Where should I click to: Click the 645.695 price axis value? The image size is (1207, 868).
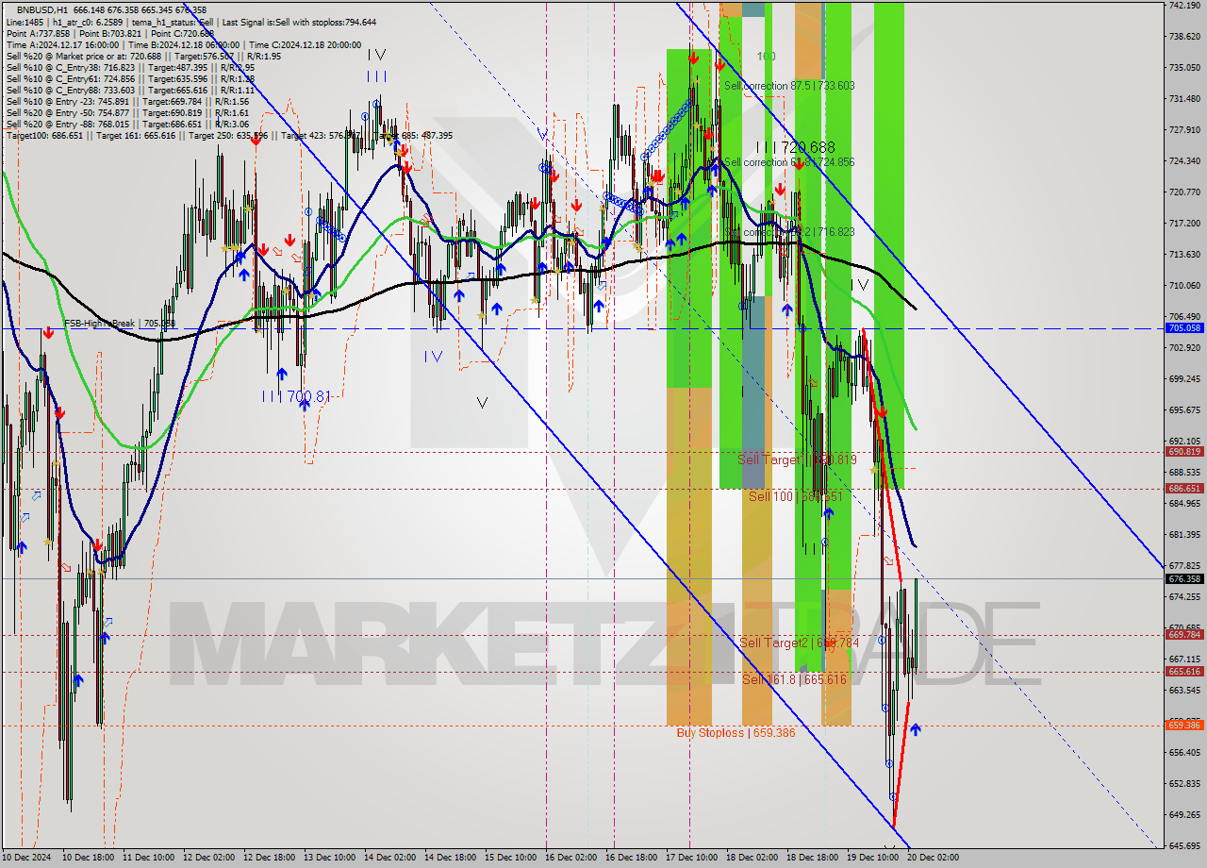(x=1184, y=846)
